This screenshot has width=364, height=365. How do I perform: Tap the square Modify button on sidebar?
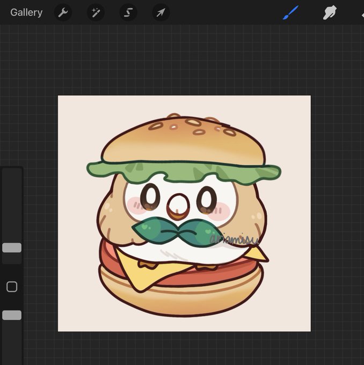coord(12,287)
